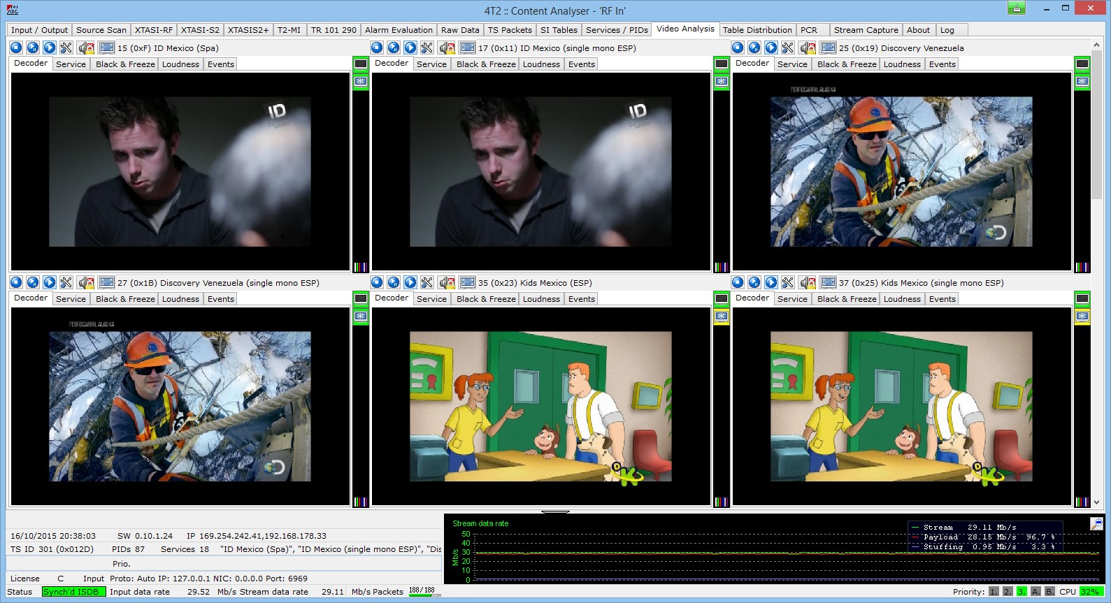Viewport: 1111px width, 603px height.
Task: Open tools for Discovery Venezuela (single mono ESP)
Action: (x=66, y=282)
